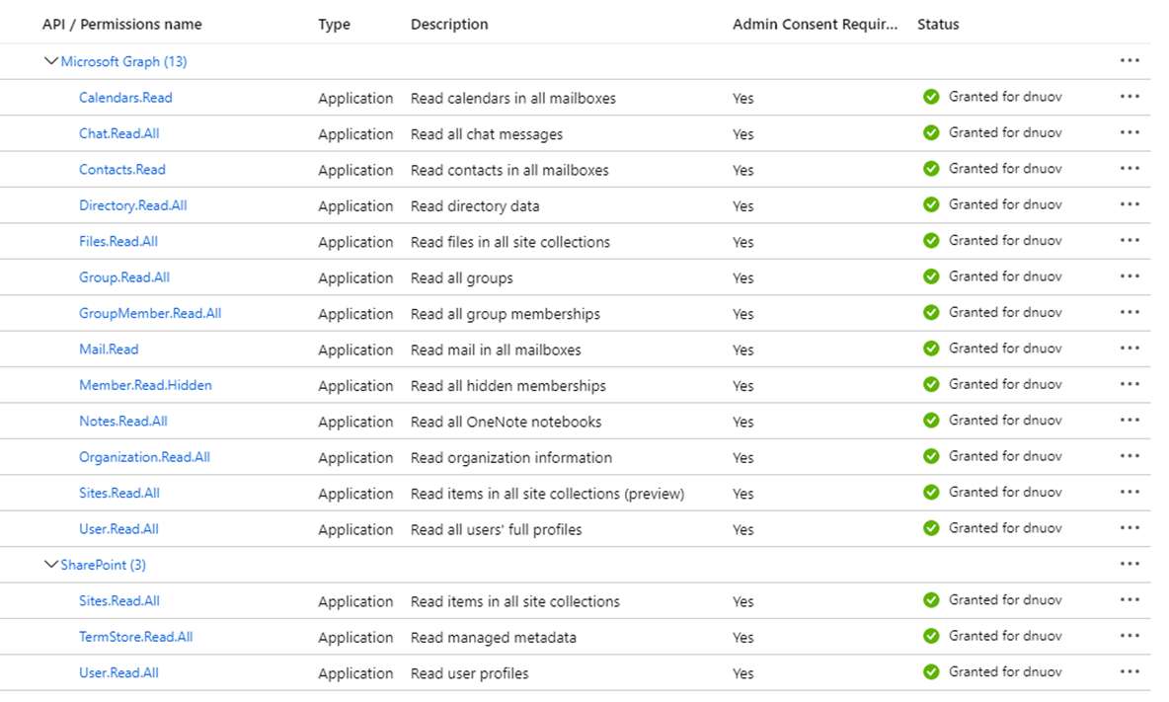Open the Member.Read.Hidden permission
The width and height of the screenshot is (1169, 702).
(x=145, y=385)
